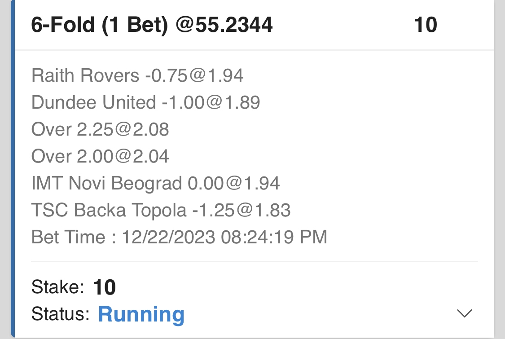
Task: Expand the bet details chevron
Action: (x=464, y=313)
